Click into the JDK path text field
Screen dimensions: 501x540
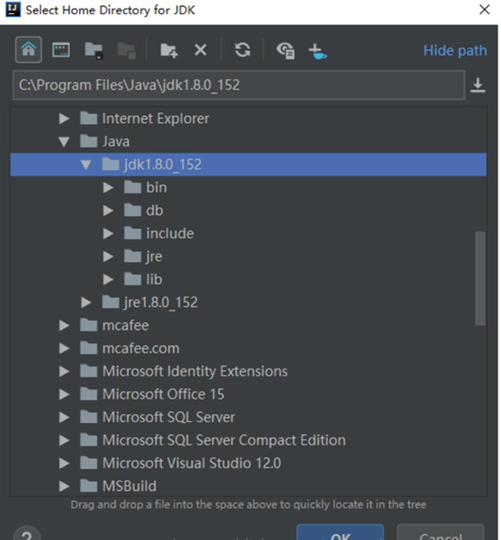239,85
